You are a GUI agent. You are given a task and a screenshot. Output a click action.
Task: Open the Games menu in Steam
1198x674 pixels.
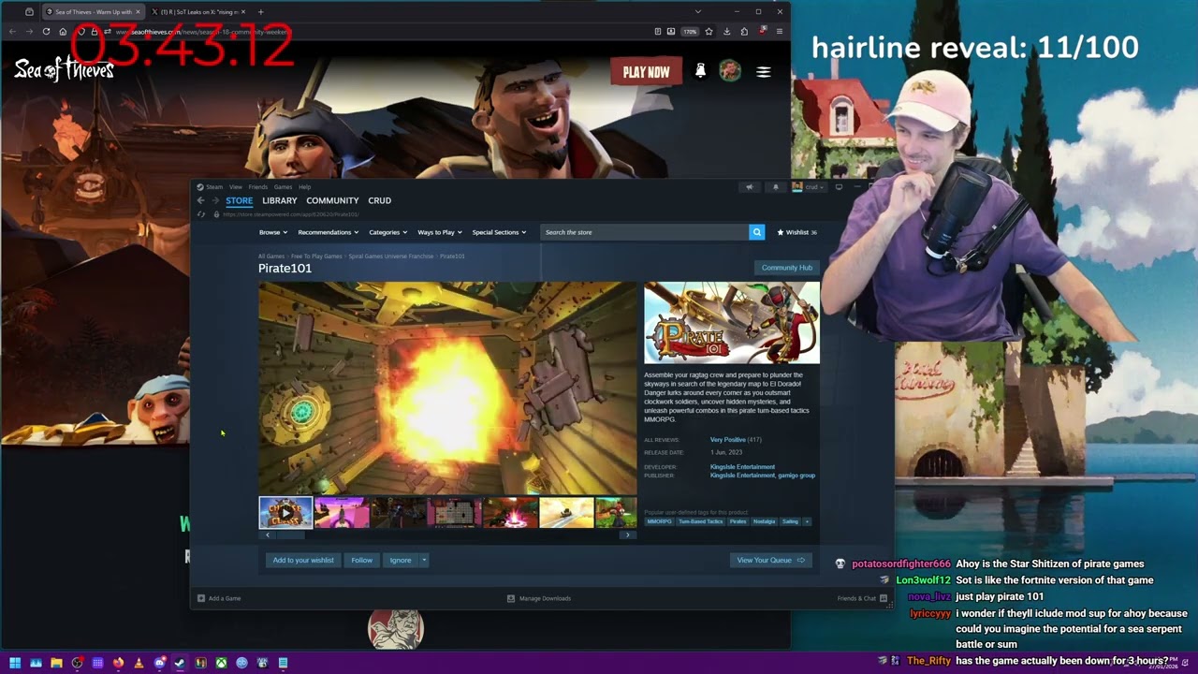(283, 187)
